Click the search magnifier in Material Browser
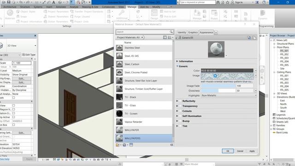 click(171, 32)
